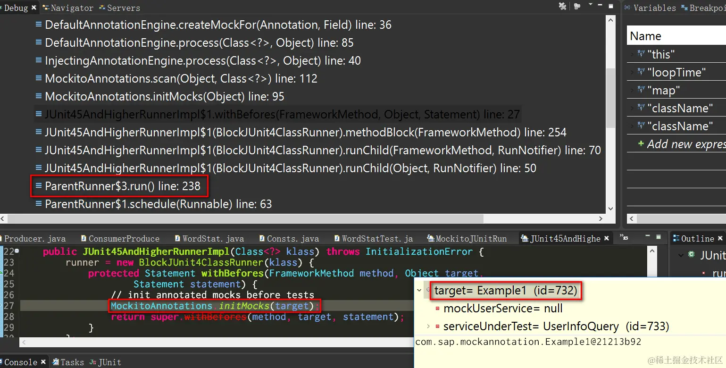This screenshot has width=726, height=368.
Task: Switch to the Console tab
Action: (x=21, y=362)
